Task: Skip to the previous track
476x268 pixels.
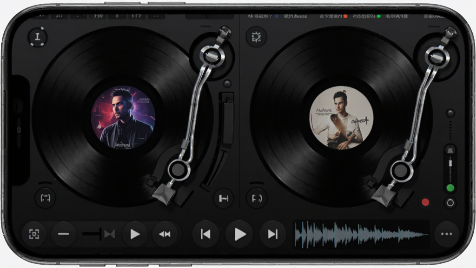Action: [x=205, y=234]
